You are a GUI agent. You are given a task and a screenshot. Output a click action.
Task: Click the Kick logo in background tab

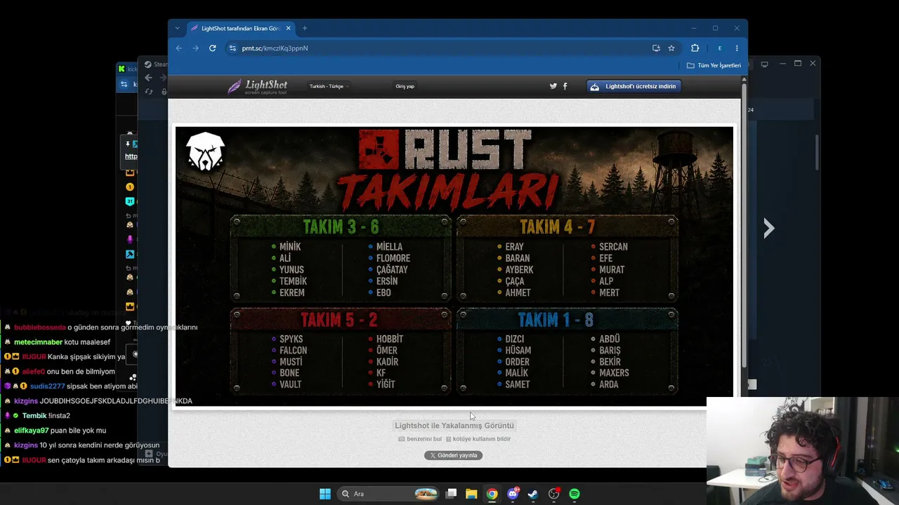click(x=122, y=69)
